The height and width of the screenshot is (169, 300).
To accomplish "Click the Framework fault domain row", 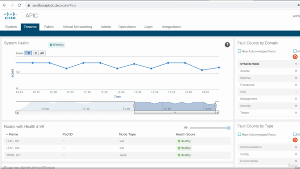I will 269,85.
